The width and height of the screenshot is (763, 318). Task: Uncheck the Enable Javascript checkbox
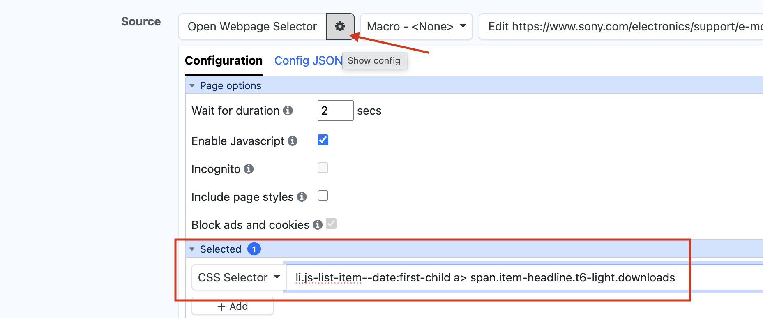click(323, 140)
